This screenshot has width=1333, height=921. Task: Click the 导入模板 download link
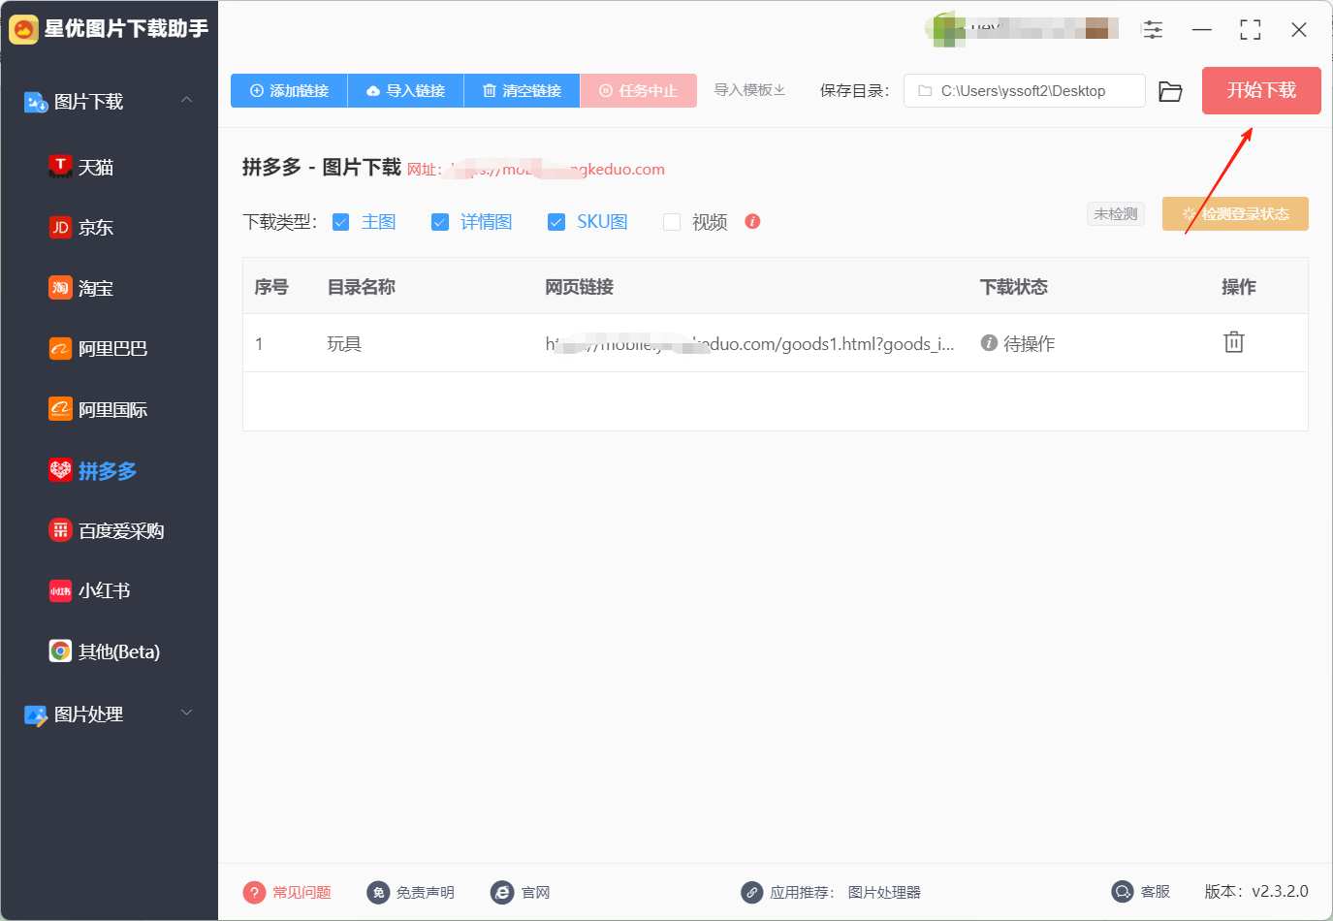tap(749, 90)
